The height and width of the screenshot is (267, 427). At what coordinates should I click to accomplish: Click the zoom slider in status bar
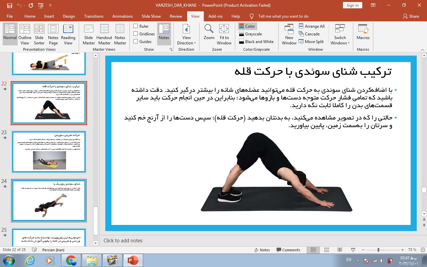click(x=378, y=250)
